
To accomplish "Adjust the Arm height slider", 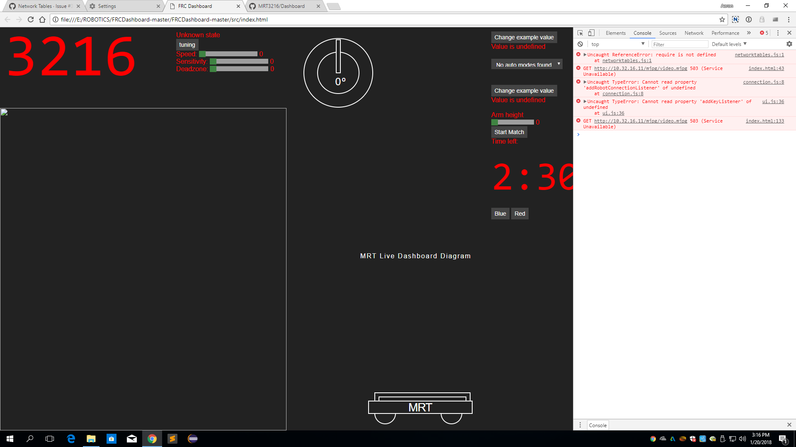I will click(512, 122).
